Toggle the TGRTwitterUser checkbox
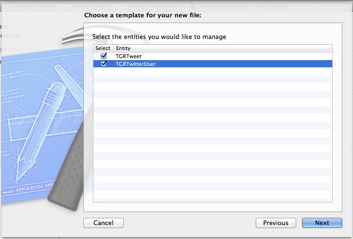353x239 pixels. 104,64
